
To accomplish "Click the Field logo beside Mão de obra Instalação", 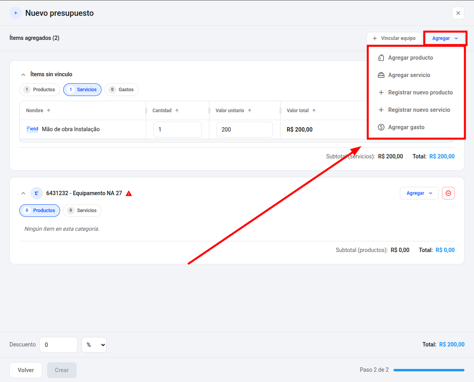I will click(x=32, y=129).
